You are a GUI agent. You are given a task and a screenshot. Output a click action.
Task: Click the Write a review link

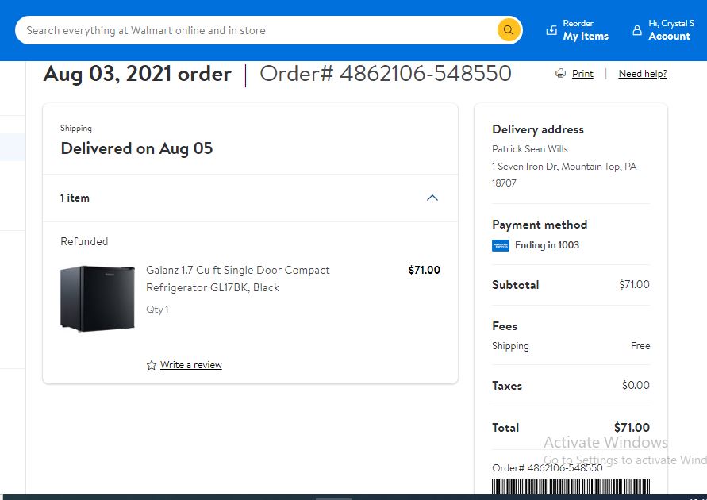(190, 365)
